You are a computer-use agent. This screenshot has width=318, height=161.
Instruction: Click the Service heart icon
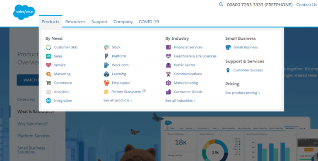coord(48,65)
